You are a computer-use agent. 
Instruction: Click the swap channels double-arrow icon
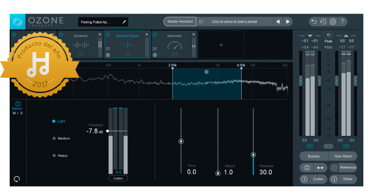(x=320, y=168)
